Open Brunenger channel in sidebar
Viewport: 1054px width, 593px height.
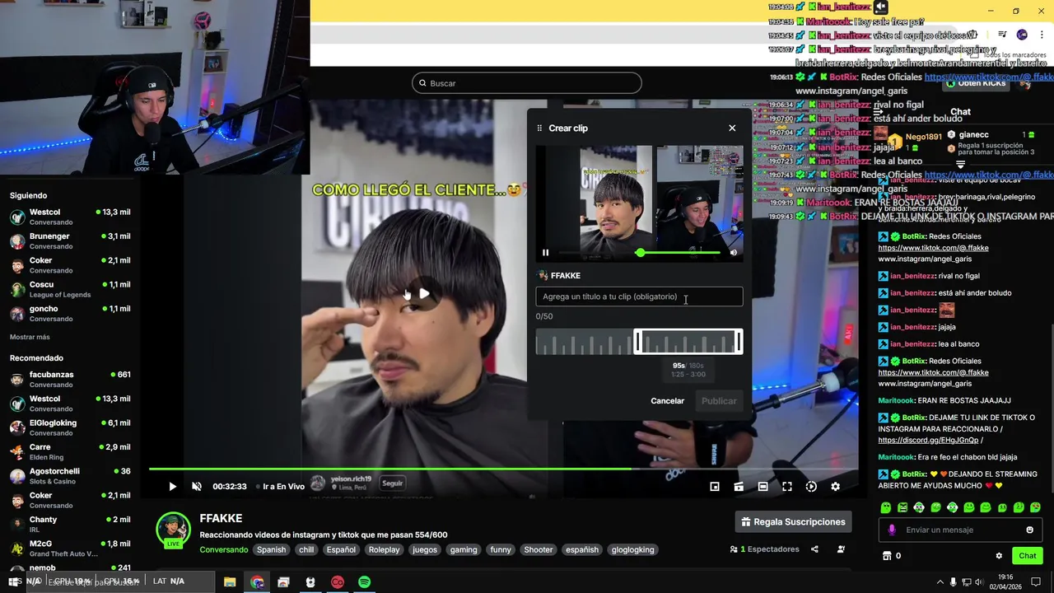pyautogui.click(x=70, y=241)
